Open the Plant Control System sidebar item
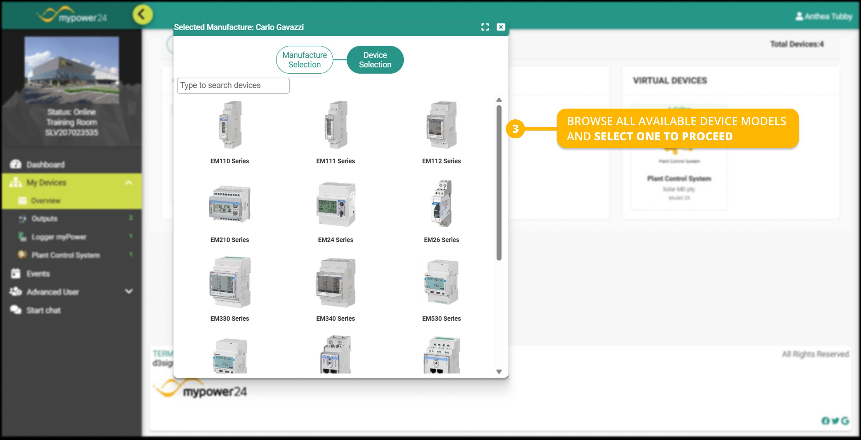The image size is (861, 440). [x=66, y=255]
